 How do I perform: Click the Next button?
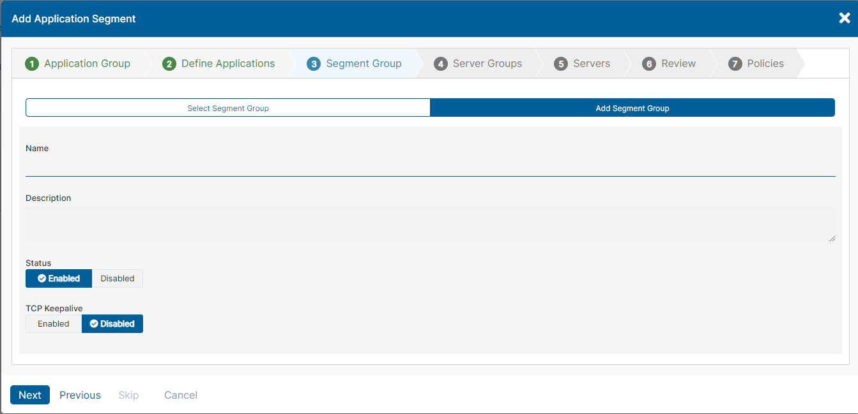(x=29, y=395)
